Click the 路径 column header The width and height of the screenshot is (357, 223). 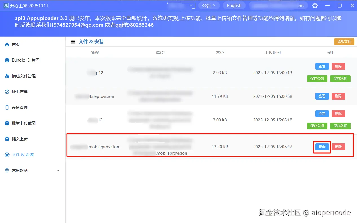(160, 52)
